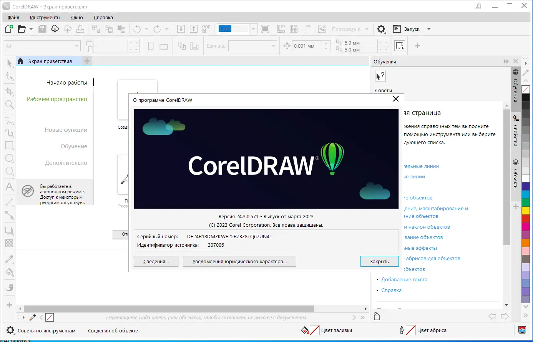
Task: Create a new document from the toolbar
Action: coord(9,29)
